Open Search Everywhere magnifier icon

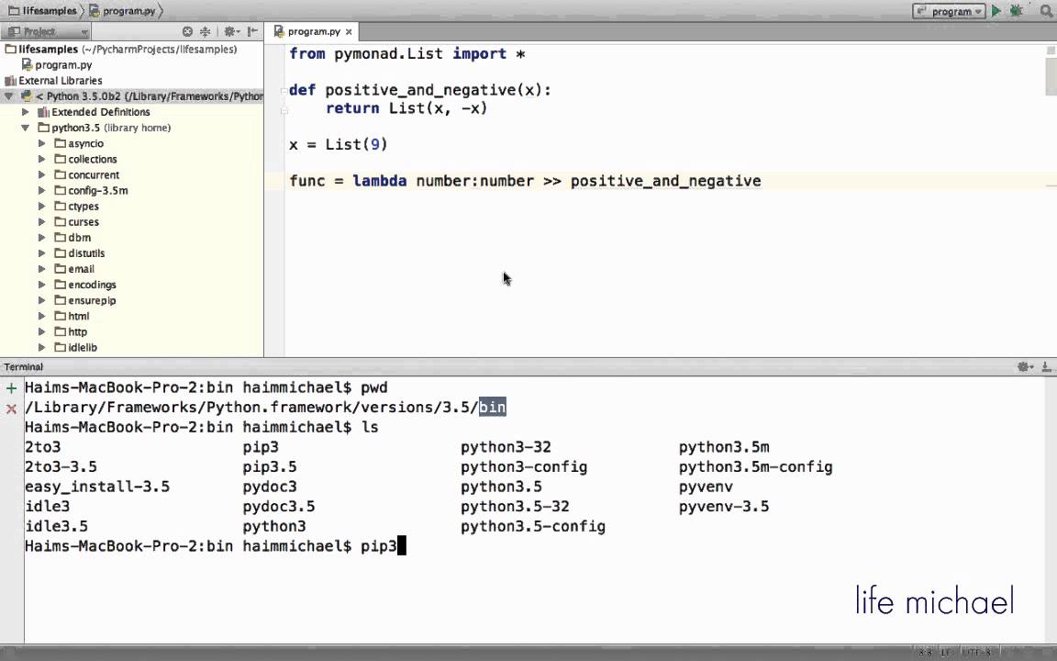pyautogui.click(x=1047, y=11)
